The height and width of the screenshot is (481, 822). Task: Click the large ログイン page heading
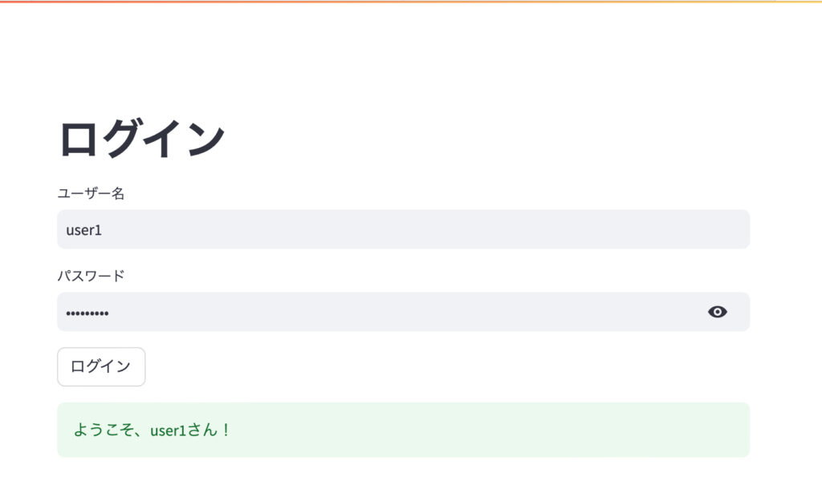(141, 139)
